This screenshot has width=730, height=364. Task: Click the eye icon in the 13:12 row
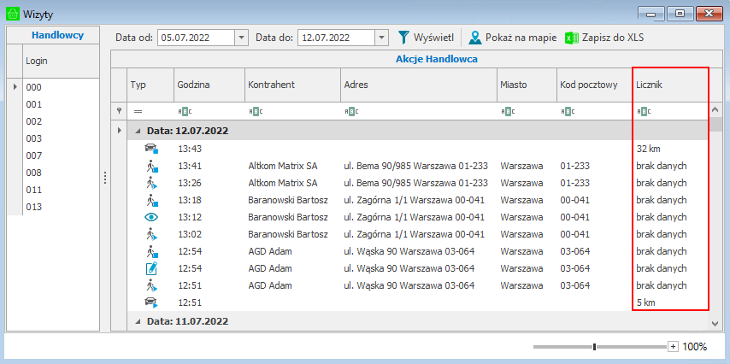pyautogui.click(x=151, y=217)
